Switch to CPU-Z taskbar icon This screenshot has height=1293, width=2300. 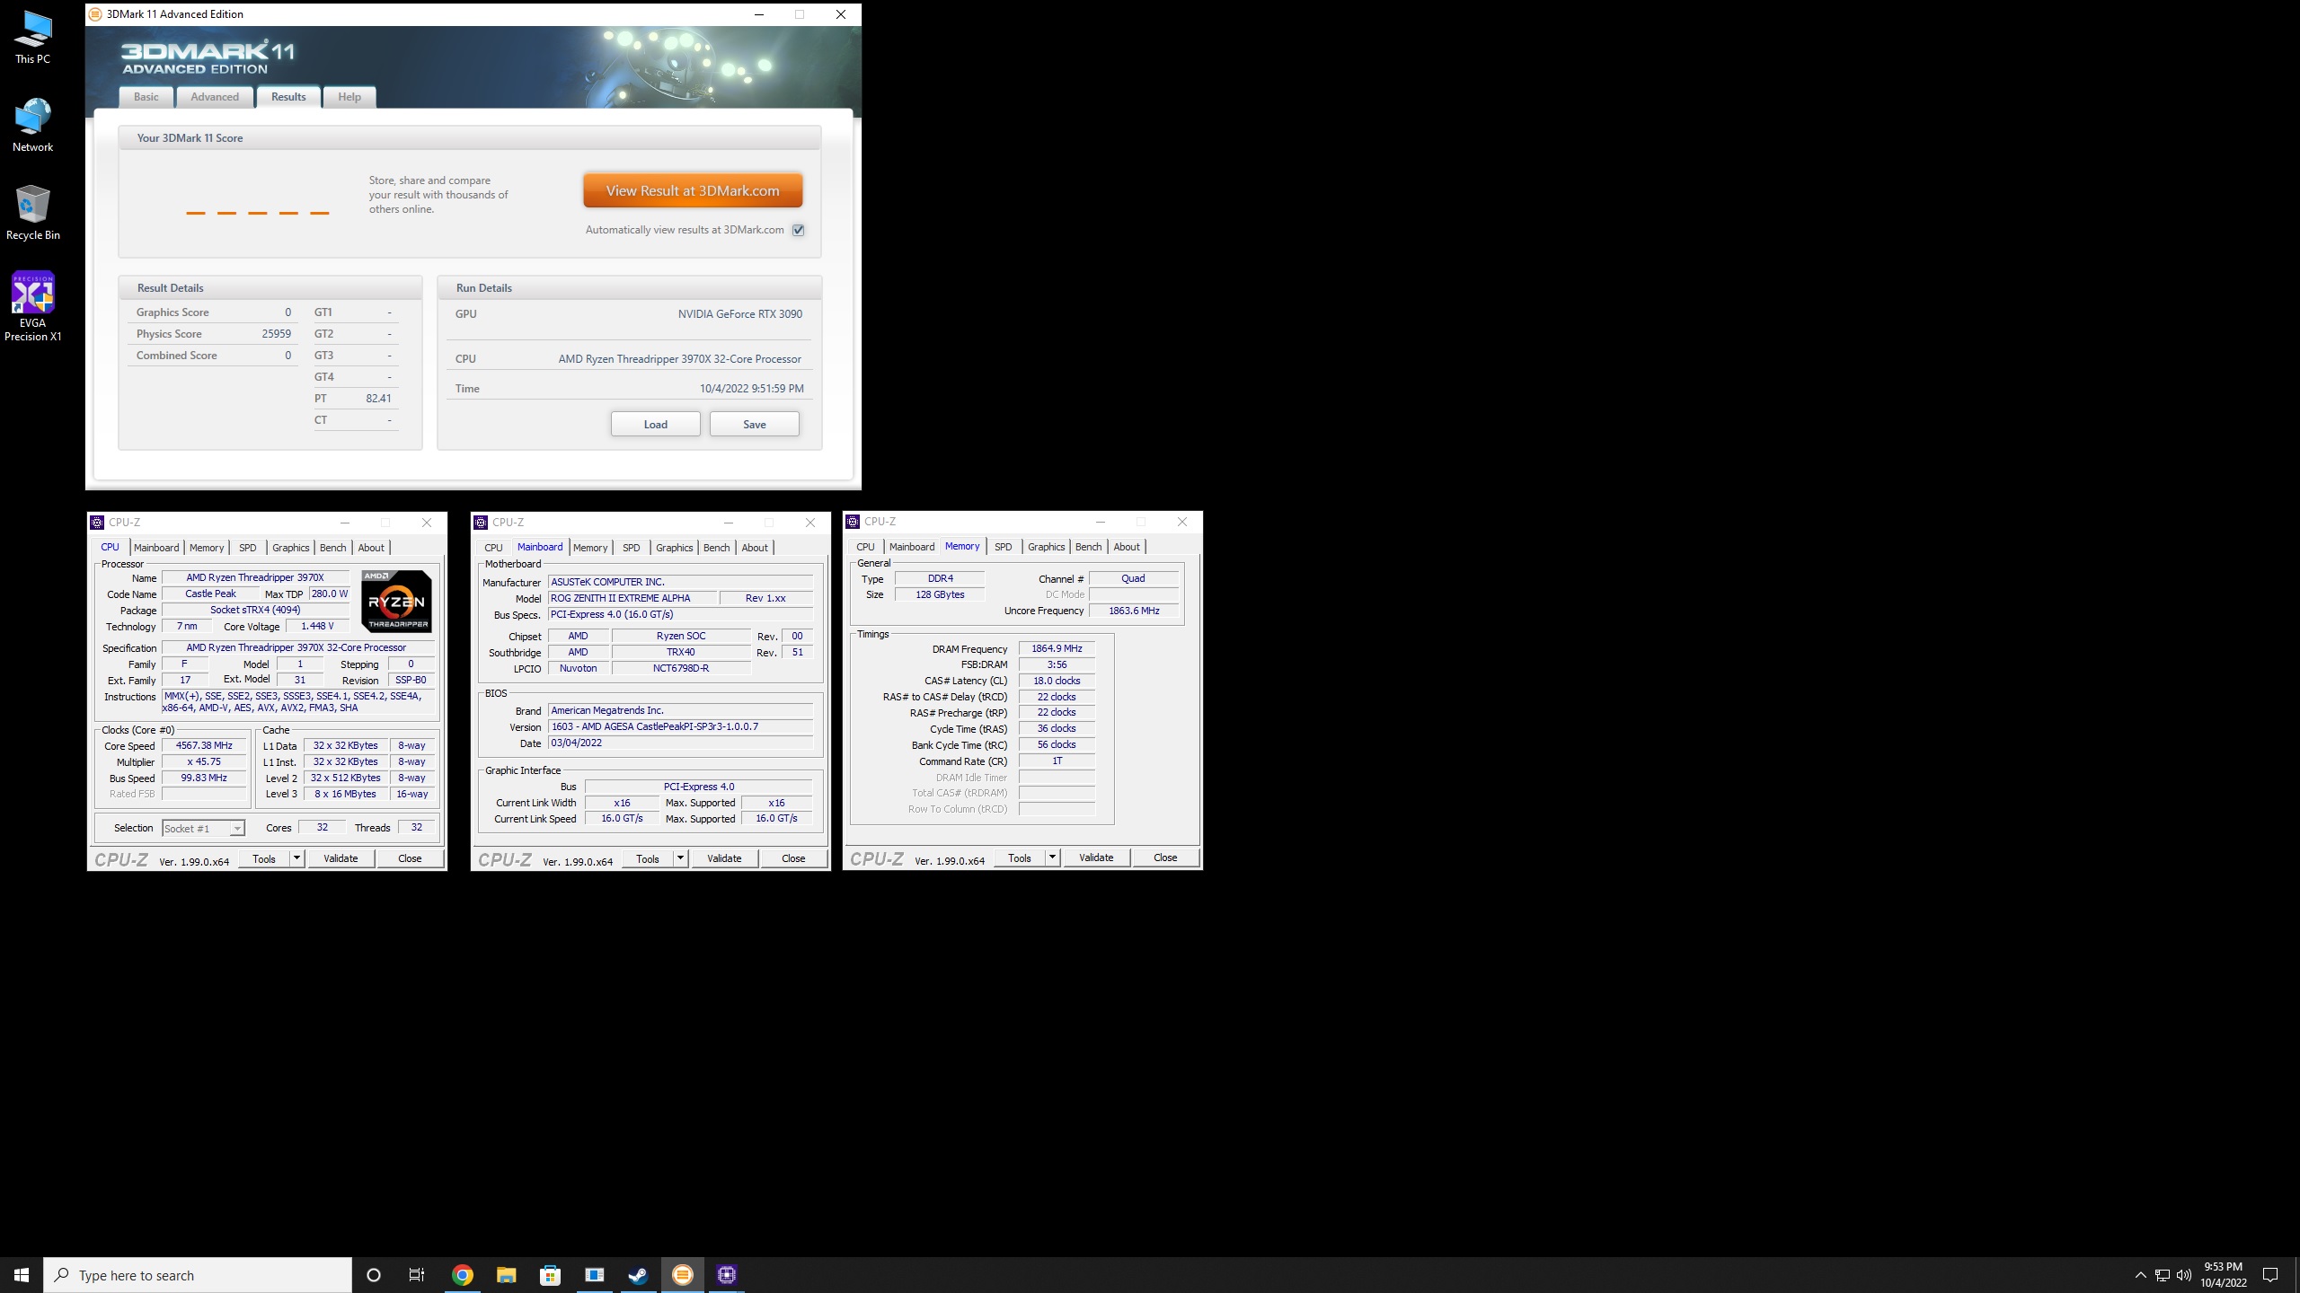(727, 1275)
